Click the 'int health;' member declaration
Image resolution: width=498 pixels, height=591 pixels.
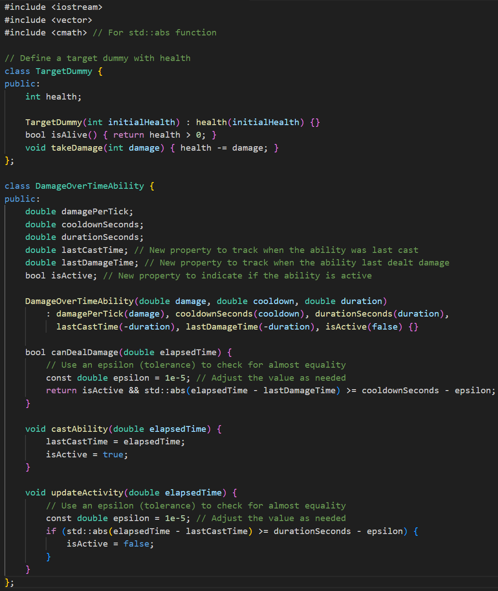click(53, 97)
